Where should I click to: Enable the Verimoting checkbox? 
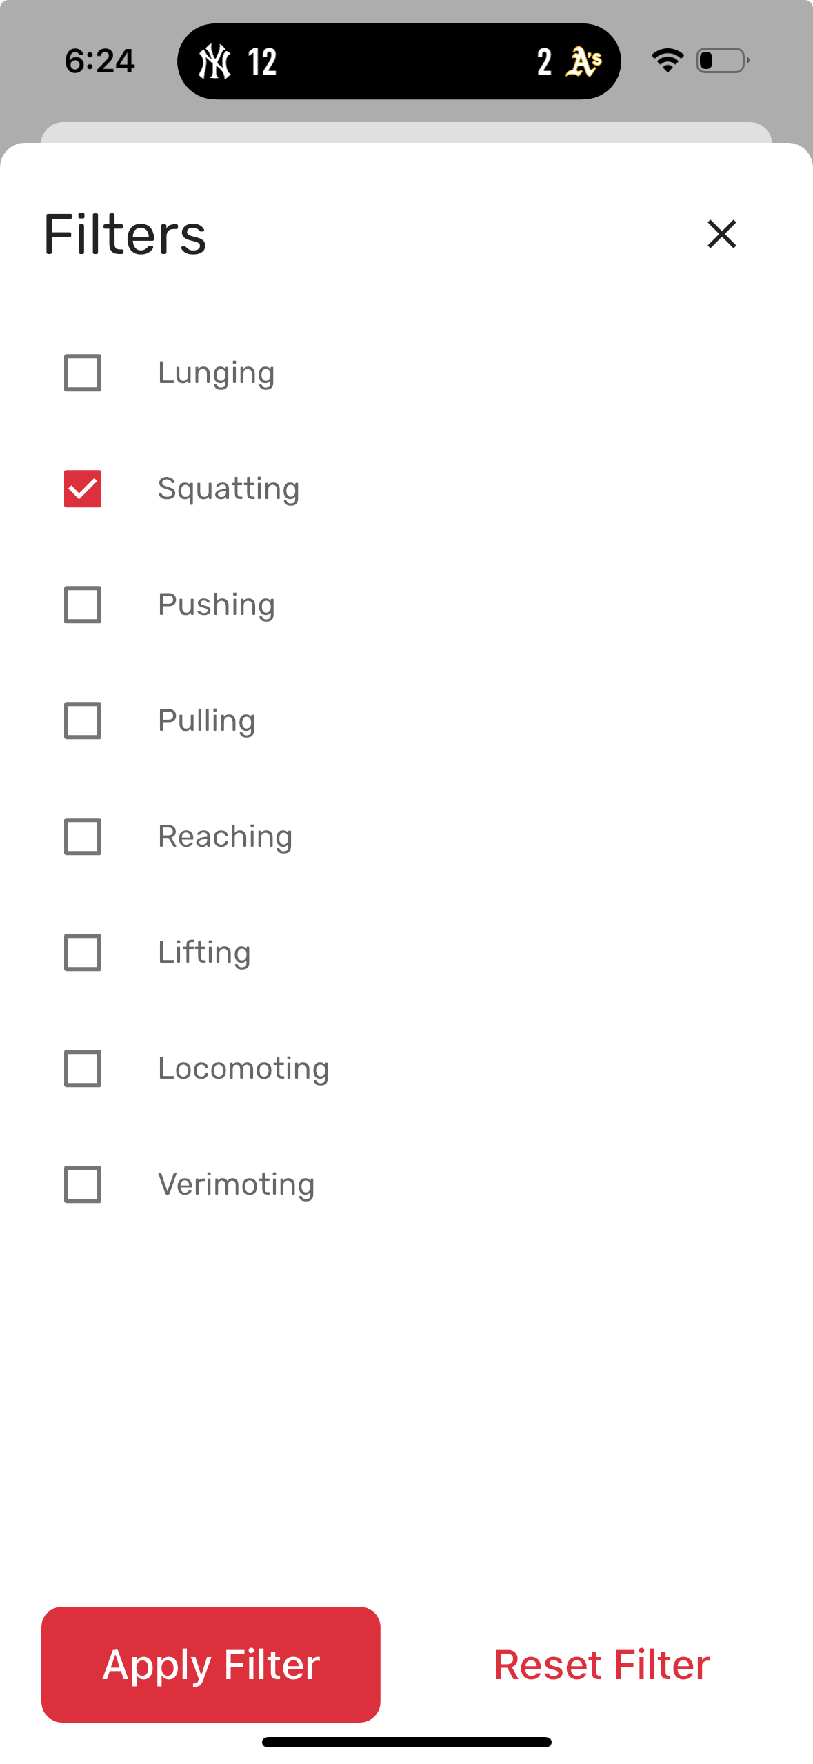[83, 1184]
